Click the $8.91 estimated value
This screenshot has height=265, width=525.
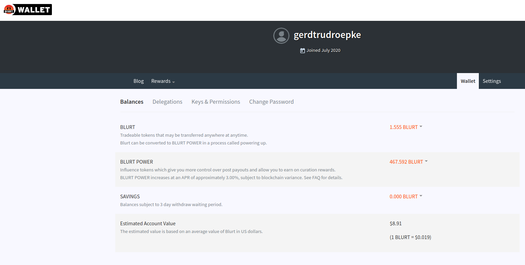396,224
